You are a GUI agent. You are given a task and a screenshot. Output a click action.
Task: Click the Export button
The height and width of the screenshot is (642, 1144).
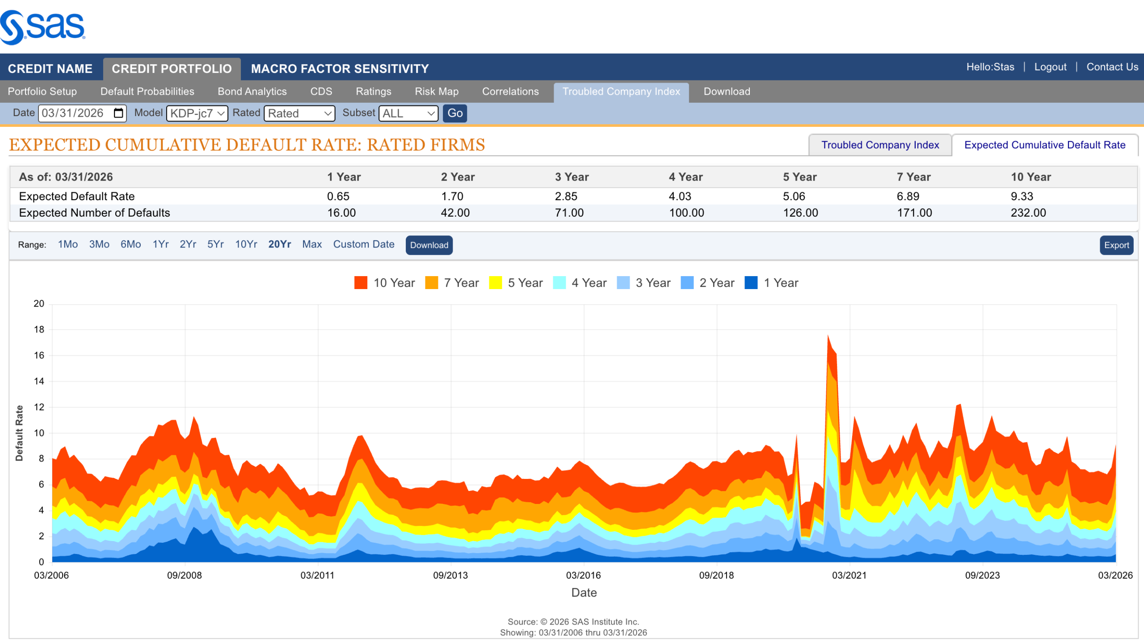coord(1116,245)
